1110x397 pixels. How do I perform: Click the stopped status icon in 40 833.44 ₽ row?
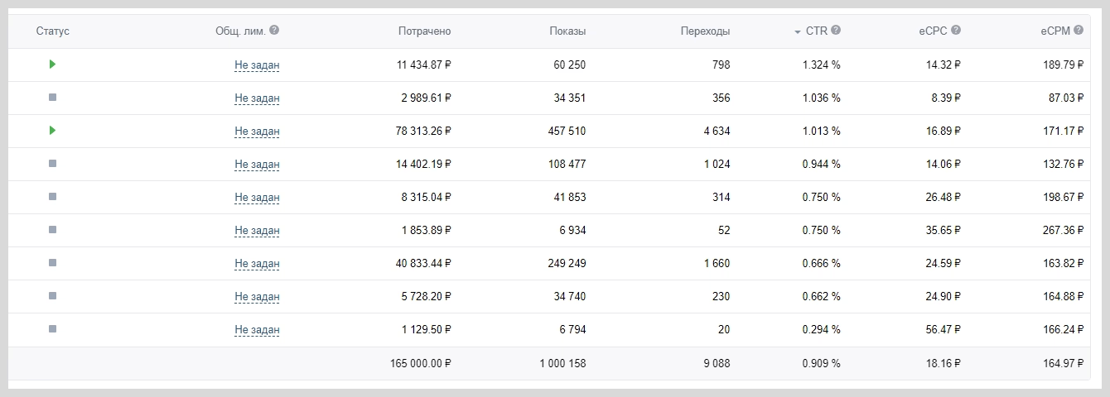[52, 263]
